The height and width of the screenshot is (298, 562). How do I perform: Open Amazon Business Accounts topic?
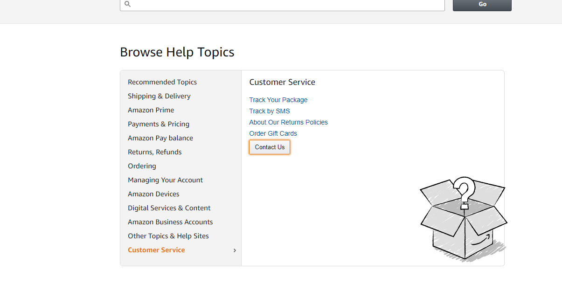(170, 222)
